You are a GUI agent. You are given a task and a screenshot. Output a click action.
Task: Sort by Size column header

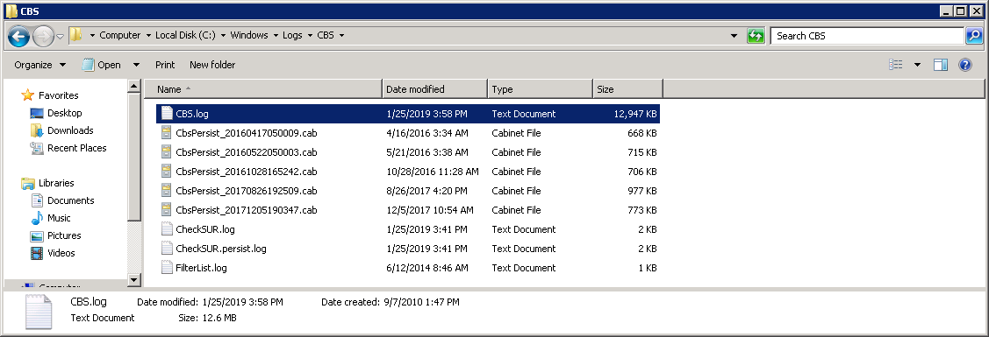pos(628,89)
